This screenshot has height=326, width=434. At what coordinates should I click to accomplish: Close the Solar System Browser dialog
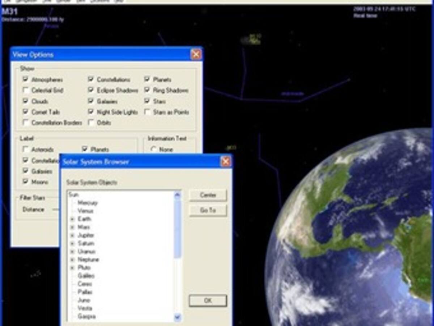(x=226, y=162)
